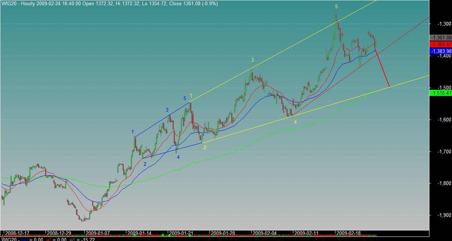Select the blue wave 5 label
Screen dimensions: 452x241
185,99
